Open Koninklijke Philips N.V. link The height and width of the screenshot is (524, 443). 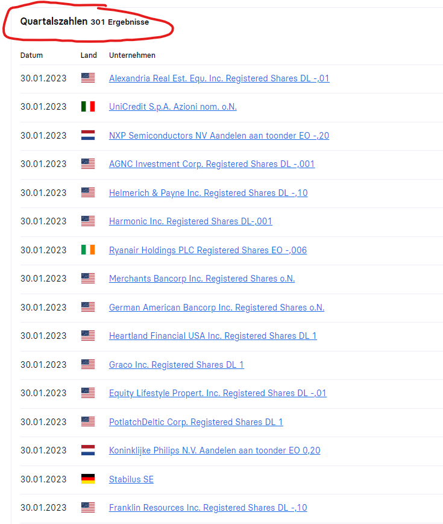[x=215, y=450]
